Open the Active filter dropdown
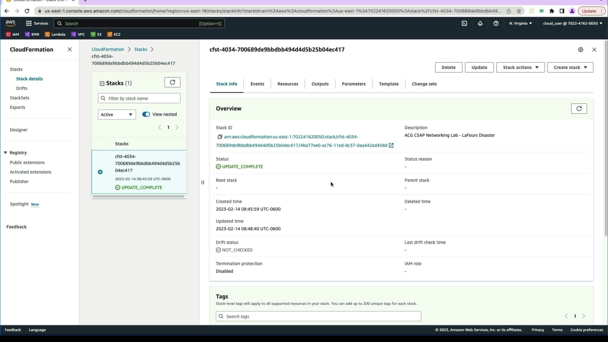The width and height of the screenshot is (608, 342). pos(117,115)
